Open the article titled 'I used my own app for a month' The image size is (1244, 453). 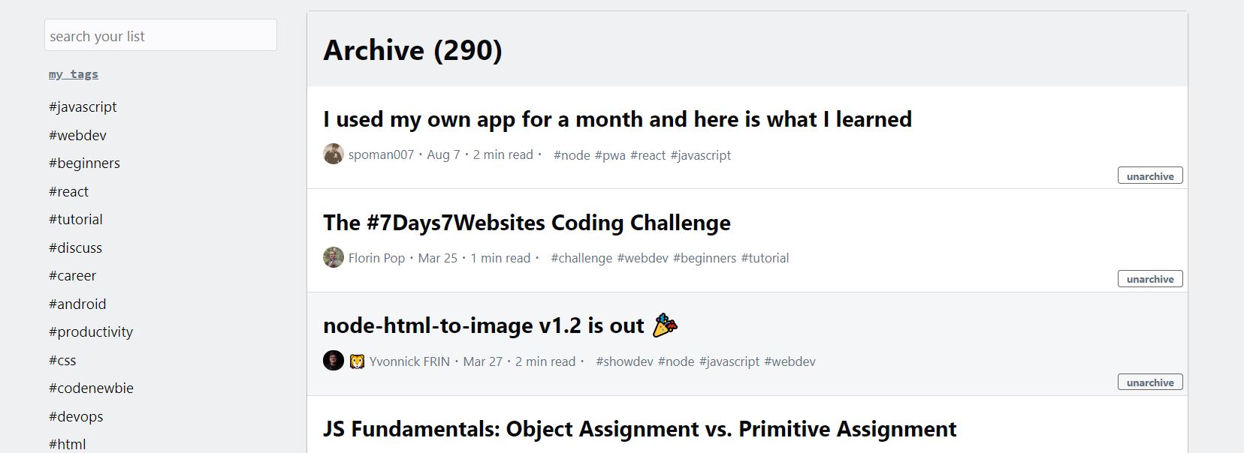(x=617, y=119)
